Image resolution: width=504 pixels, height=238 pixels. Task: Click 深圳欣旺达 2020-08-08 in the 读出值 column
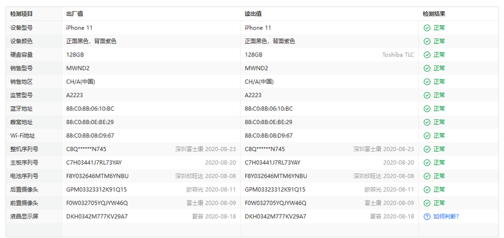(384, 176)
